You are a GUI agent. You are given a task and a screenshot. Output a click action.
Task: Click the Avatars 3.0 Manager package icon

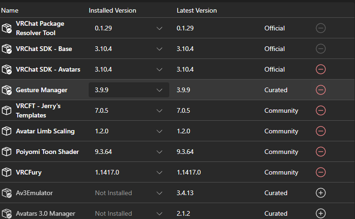(x=7, y=213)
